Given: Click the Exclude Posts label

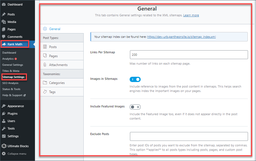Looking at the screenshot, I should pos(100,134).
